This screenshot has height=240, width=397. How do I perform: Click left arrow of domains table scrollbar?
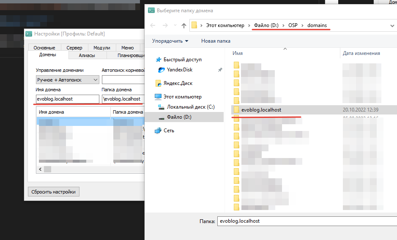[x=40, y=169]
